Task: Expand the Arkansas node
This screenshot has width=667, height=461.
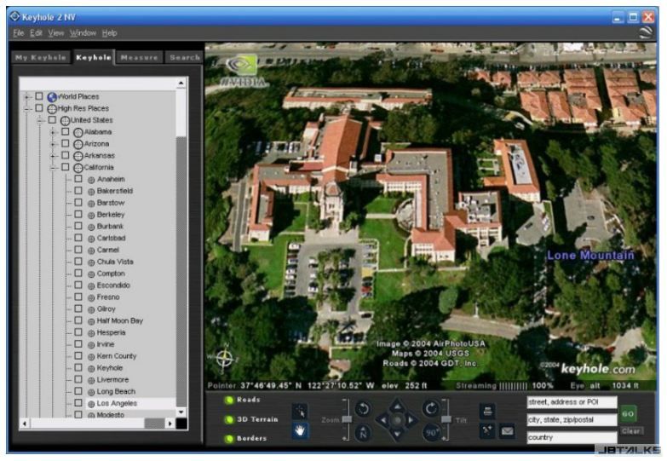Action: 53,156
